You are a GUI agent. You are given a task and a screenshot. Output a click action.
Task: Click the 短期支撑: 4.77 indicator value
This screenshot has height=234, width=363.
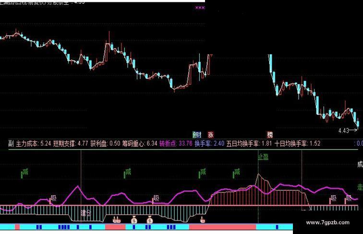coord(71,144)
